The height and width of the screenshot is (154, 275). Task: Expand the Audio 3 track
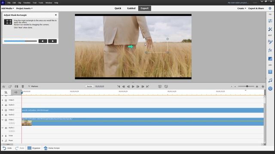(x=3, y=105)
